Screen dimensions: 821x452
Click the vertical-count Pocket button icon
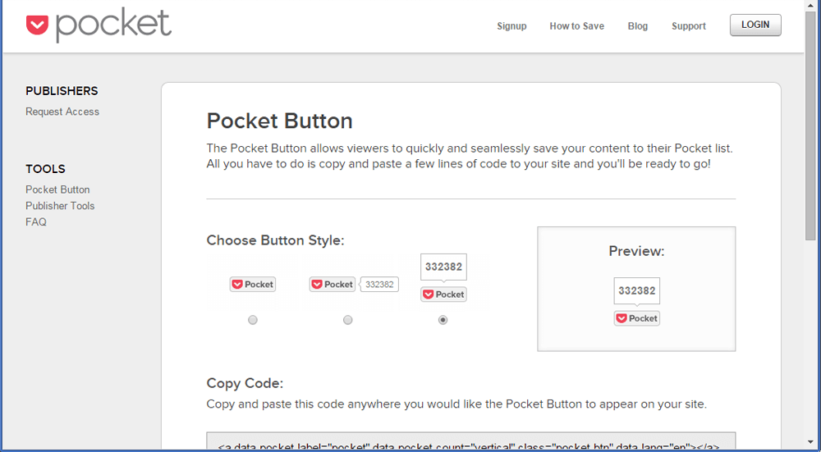tap(443, 294)
